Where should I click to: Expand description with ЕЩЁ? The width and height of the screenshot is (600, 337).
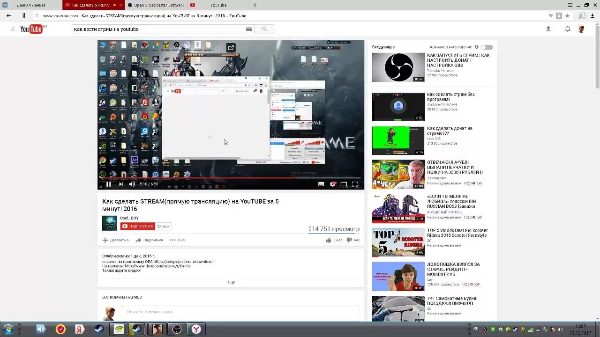click(231, 283)
